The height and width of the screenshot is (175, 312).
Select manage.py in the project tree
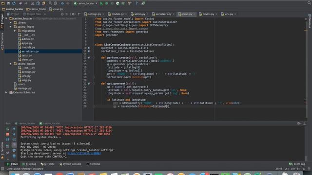tap(24, 88)
